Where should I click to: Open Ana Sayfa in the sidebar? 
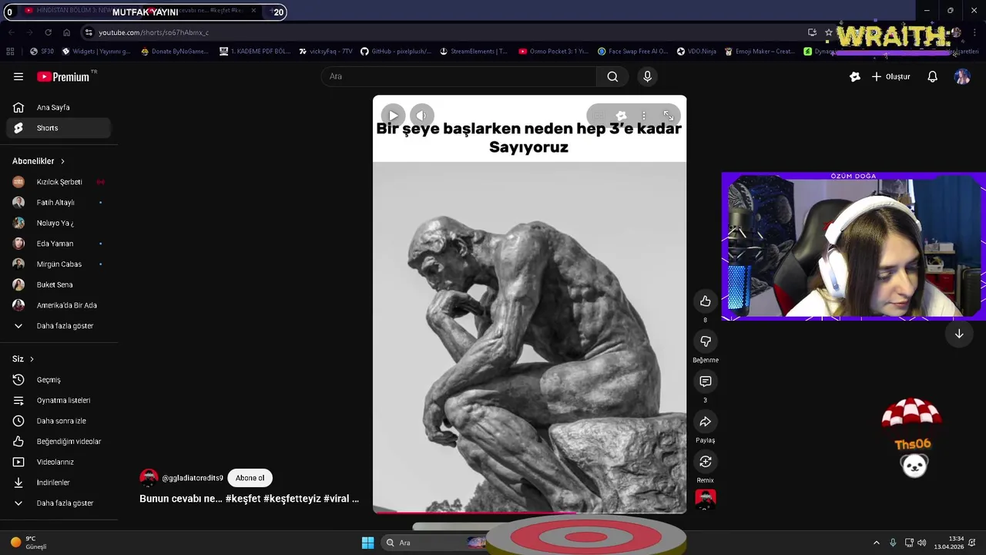tap(59, 107)
